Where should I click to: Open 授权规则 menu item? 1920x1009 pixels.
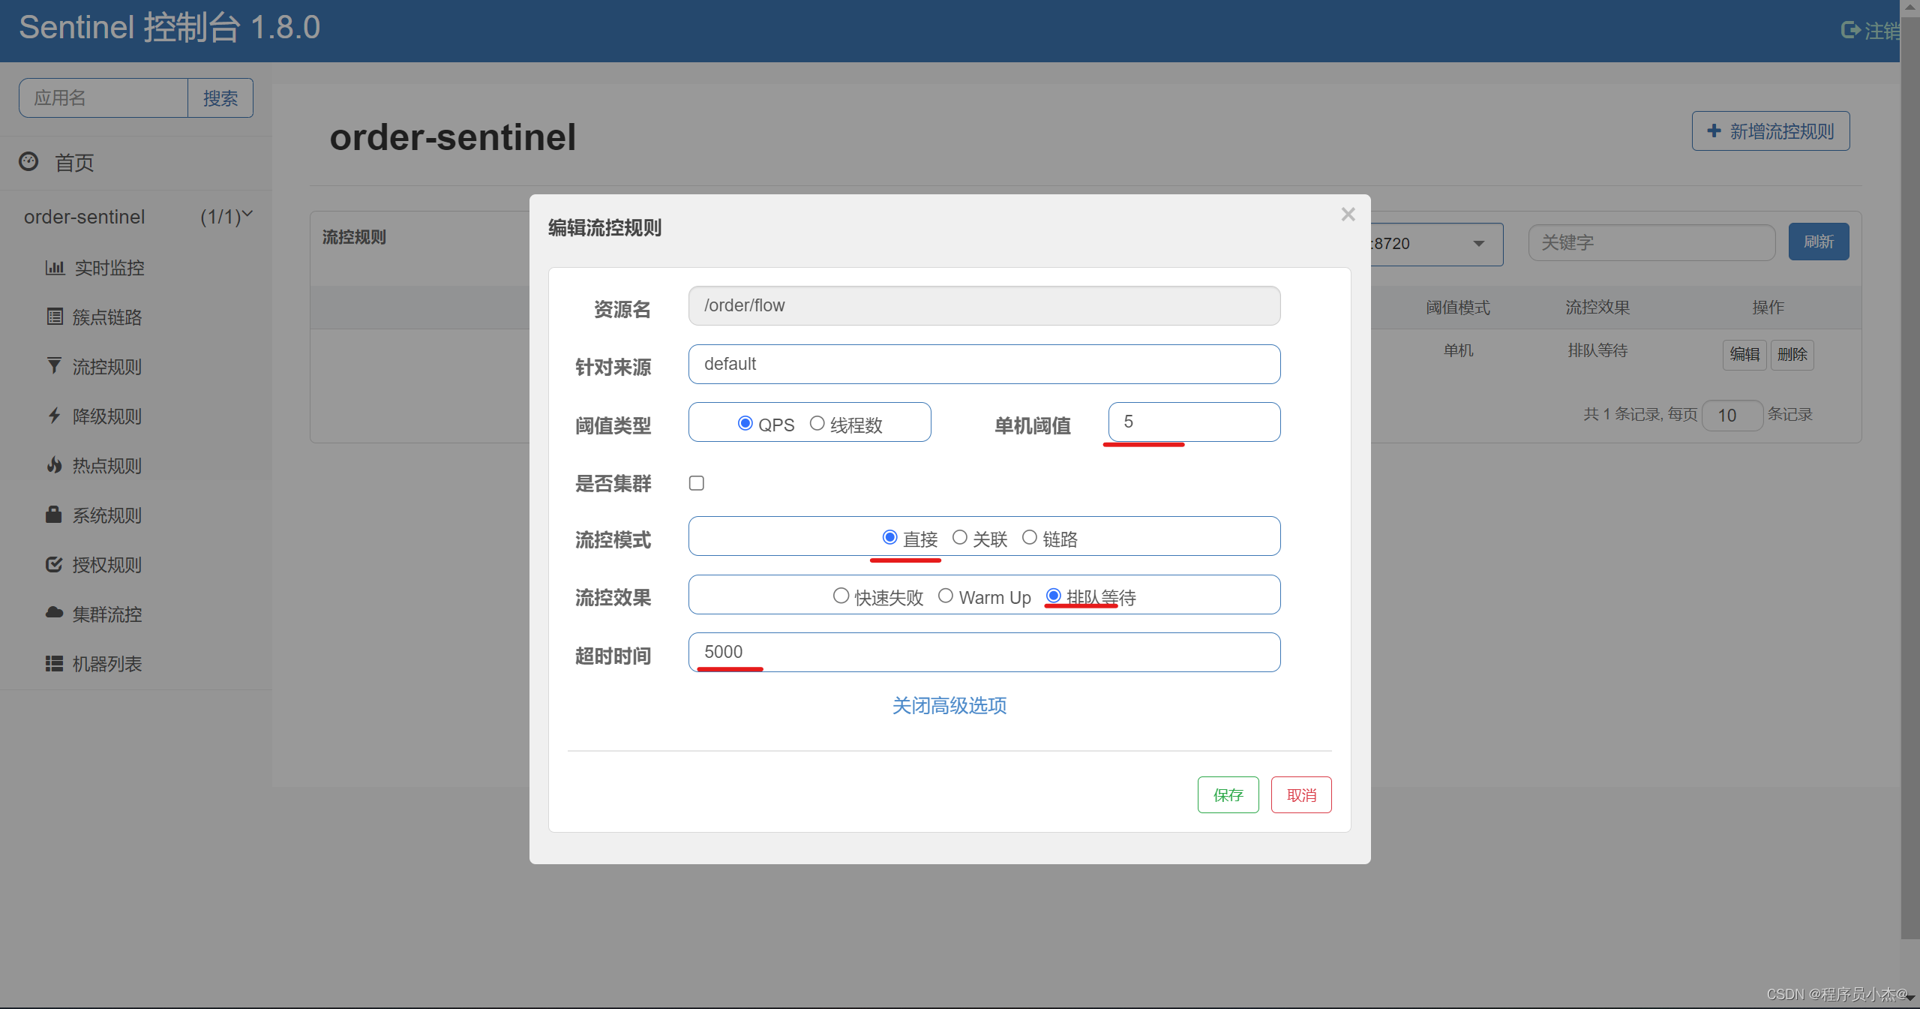(x=107, y=565)
